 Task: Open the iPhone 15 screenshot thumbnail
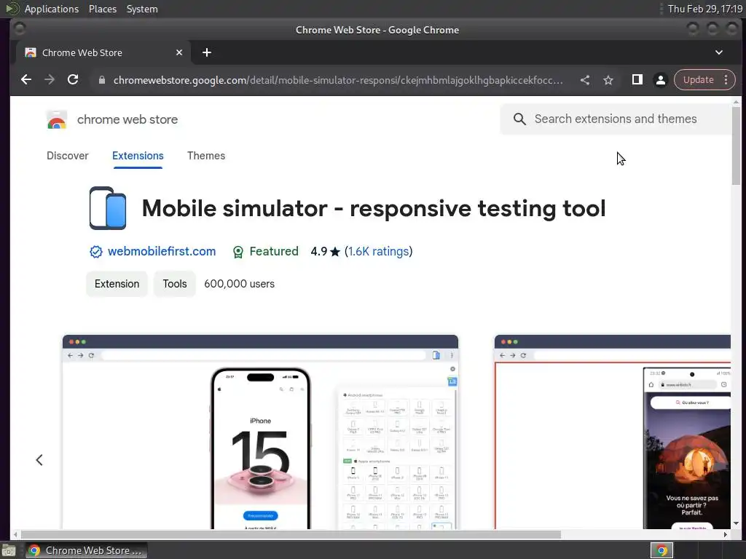[260, 432]
